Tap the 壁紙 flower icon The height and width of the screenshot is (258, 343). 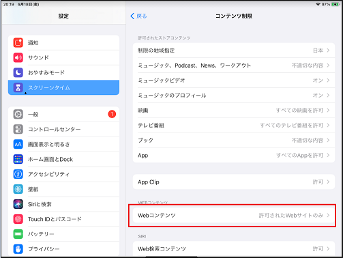18,189
